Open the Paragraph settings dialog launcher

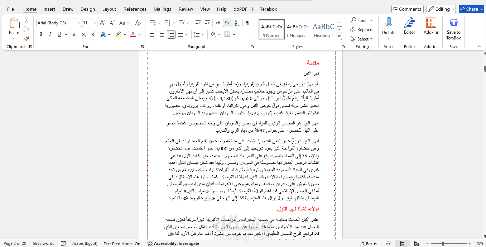252,47
